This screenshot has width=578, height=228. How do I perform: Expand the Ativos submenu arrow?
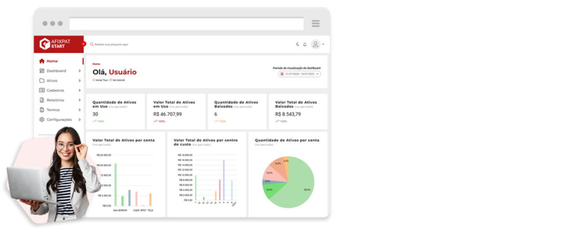pos(79,81)
